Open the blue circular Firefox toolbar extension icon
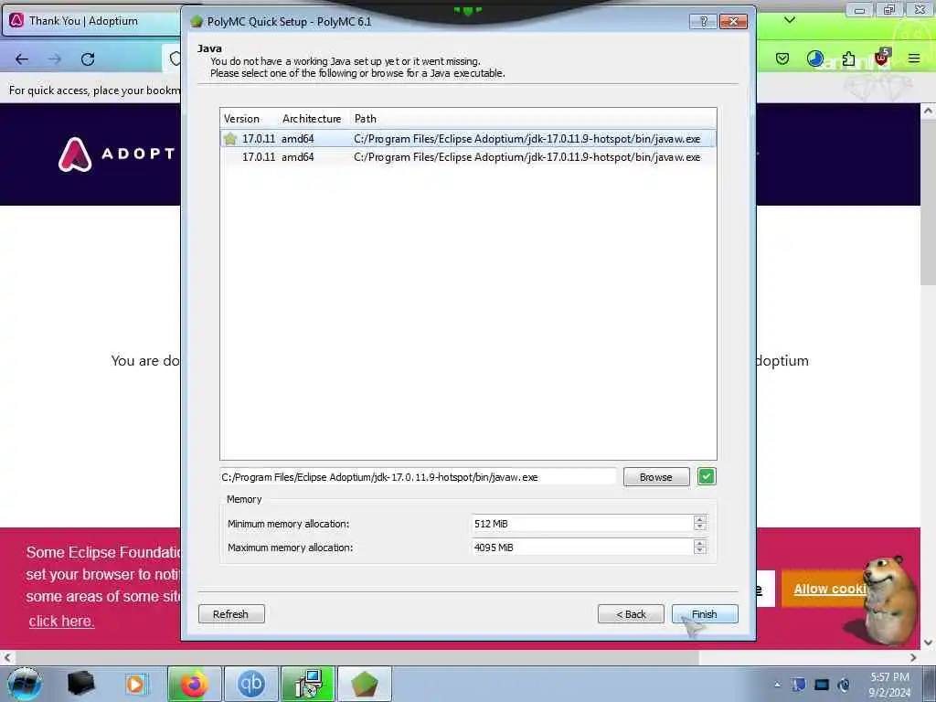Screen dimensions: 936x702 (814, 58)
